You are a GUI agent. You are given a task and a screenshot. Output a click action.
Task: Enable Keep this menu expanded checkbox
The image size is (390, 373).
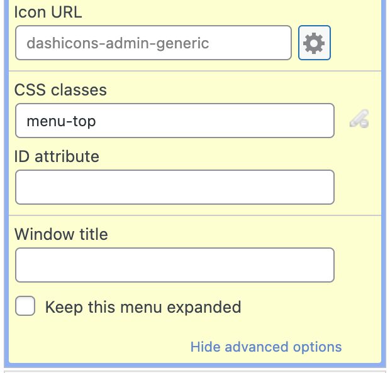tap(25, 307)
